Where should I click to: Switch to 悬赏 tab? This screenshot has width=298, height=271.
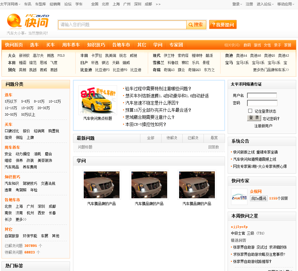[214, 138]
